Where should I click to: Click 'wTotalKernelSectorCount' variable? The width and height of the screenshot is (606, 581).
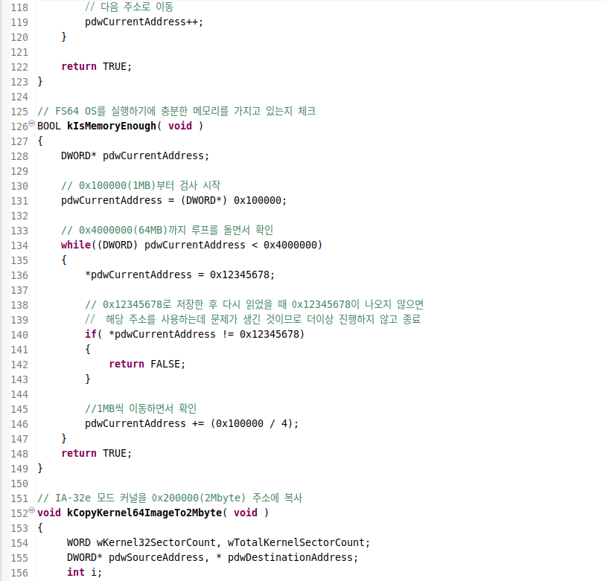pyautogui.click(x=296, y=543)
